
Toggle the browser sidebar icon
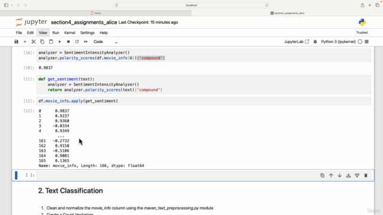6,5
